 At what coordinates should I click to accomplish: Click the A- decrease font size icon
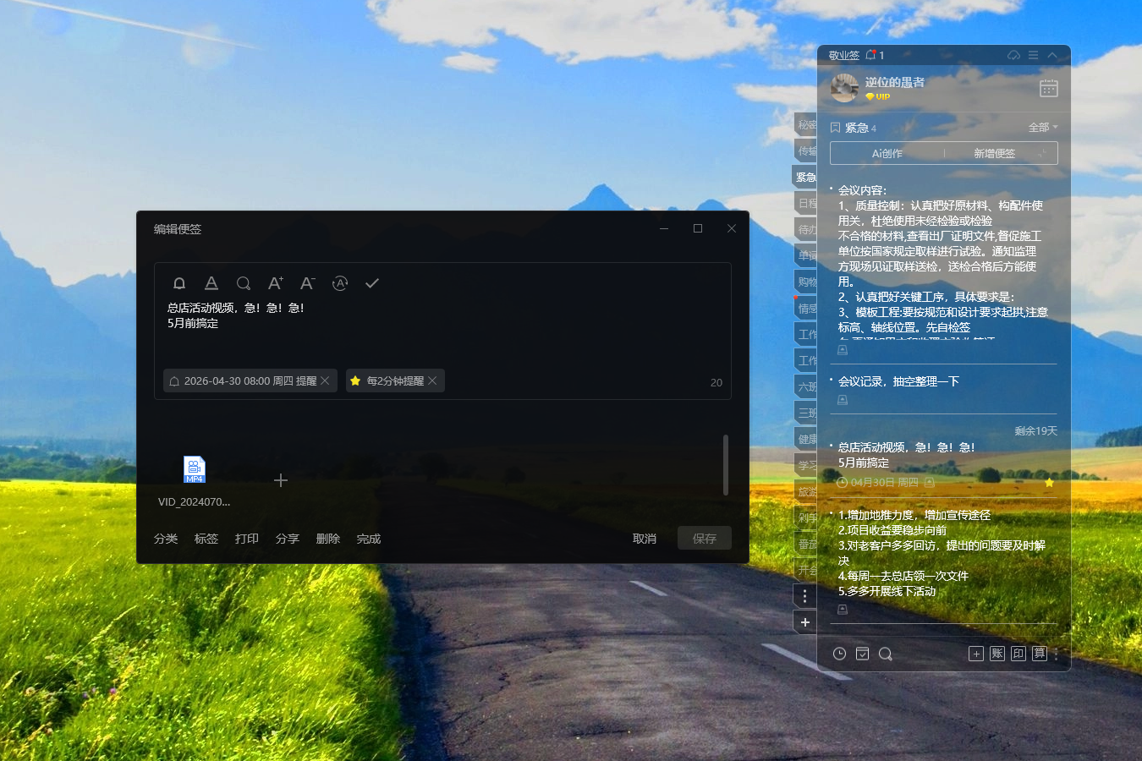[307, 283]
